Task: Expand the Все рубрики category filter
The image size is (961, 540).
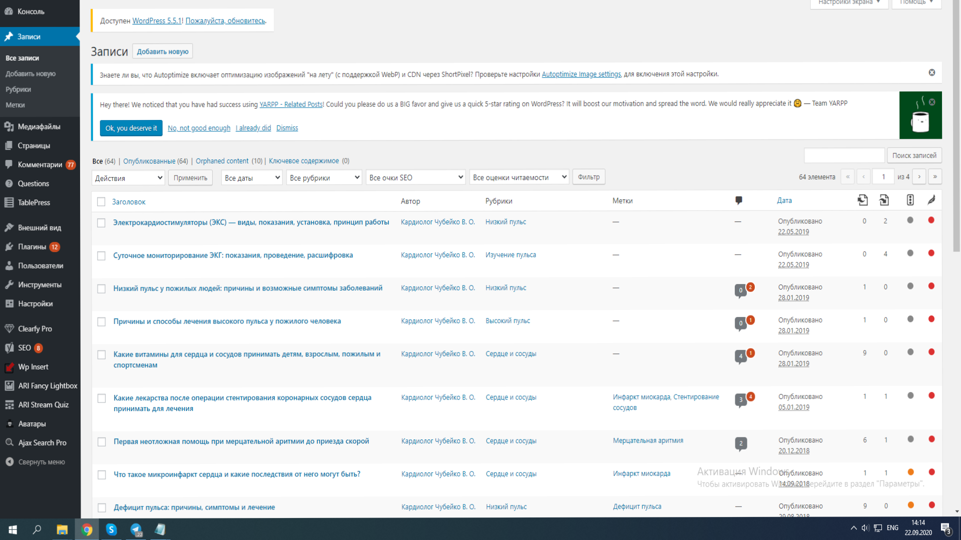Action: (324, 177)
